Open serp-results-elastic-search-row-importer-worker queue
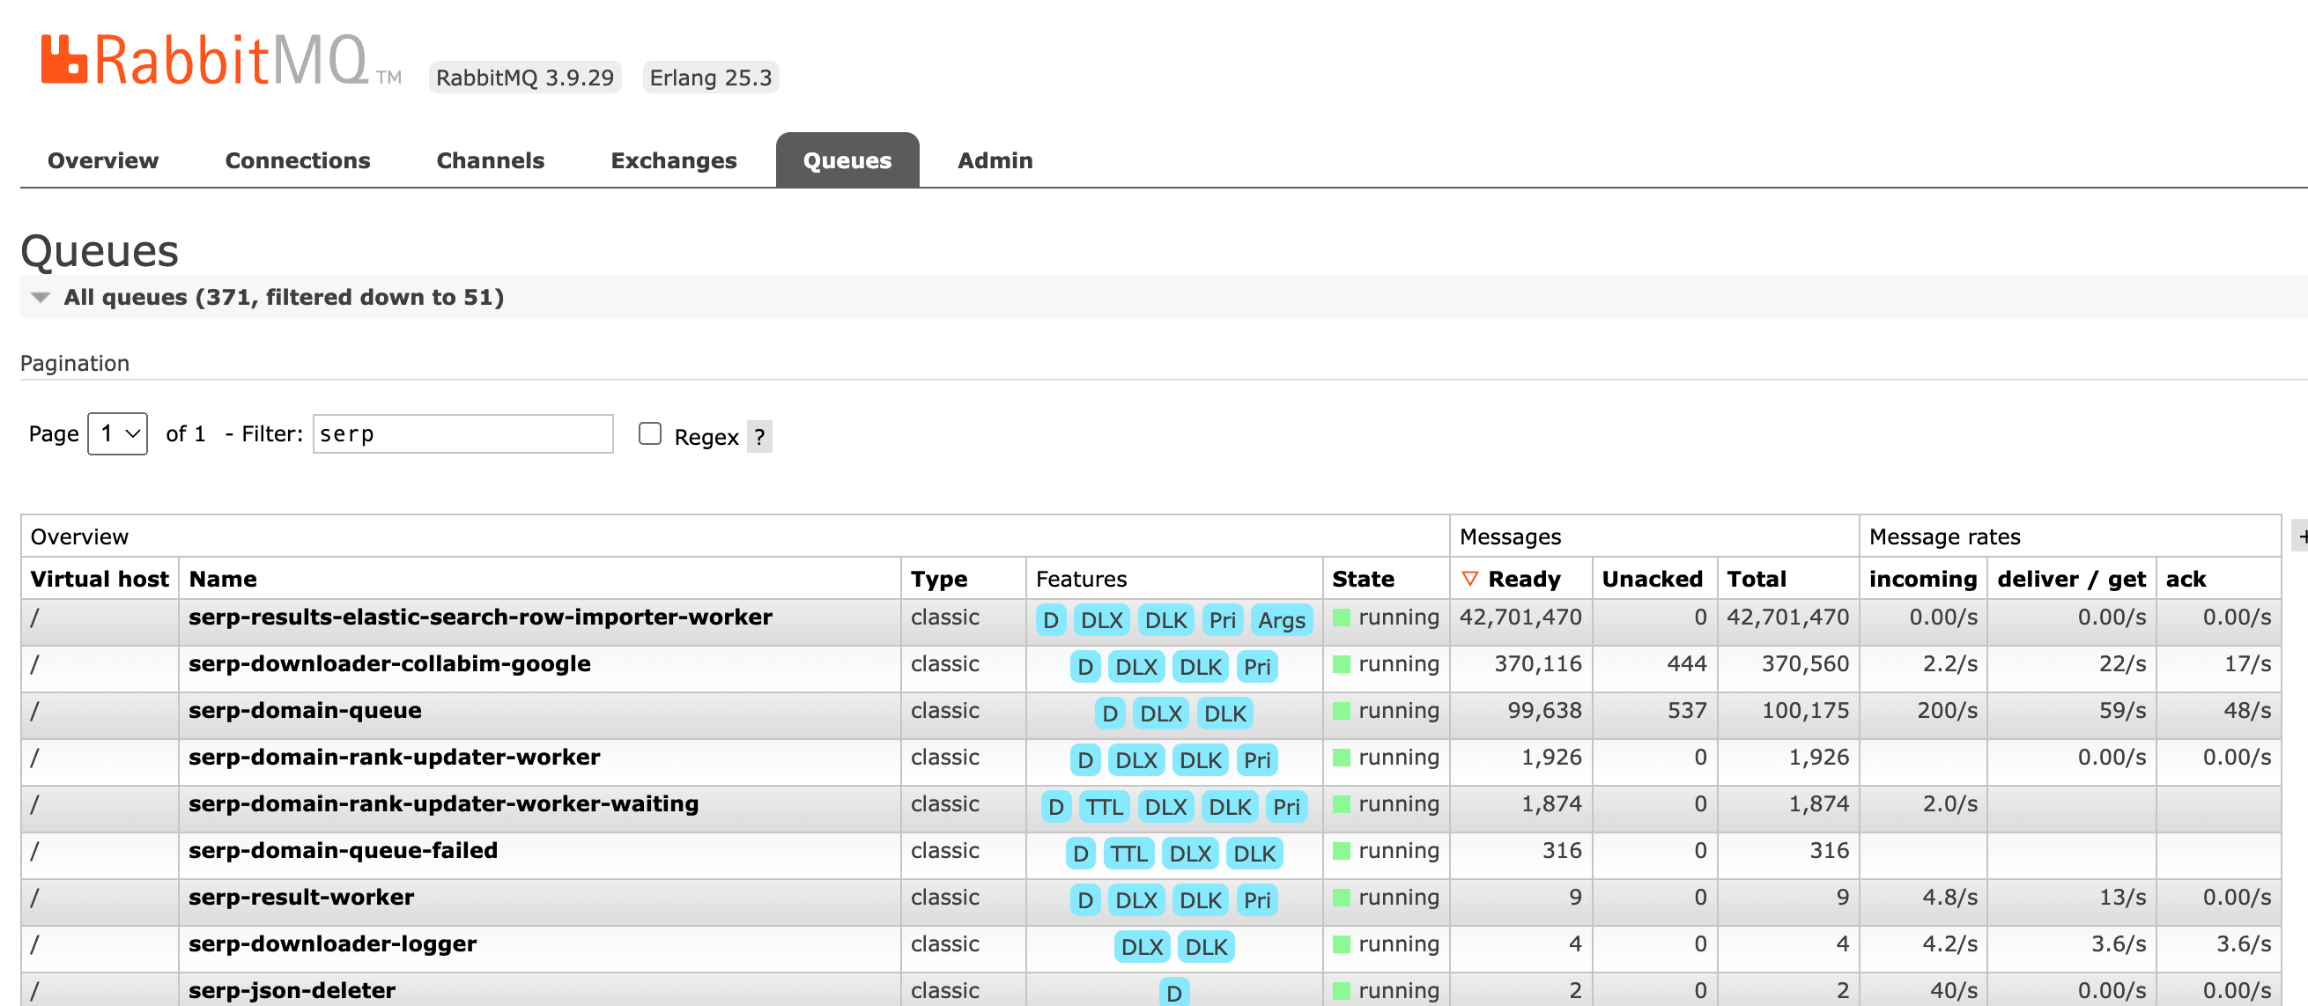Viewport: 2308px width, 1006px height. (480, 618)
